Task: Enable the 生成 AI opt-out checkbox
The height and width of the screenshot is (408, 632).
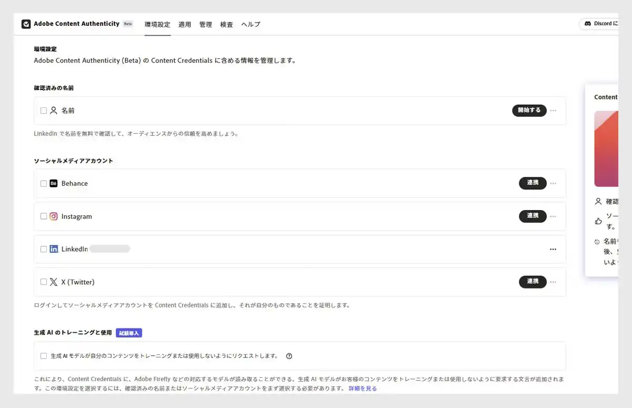Action: 44,355
